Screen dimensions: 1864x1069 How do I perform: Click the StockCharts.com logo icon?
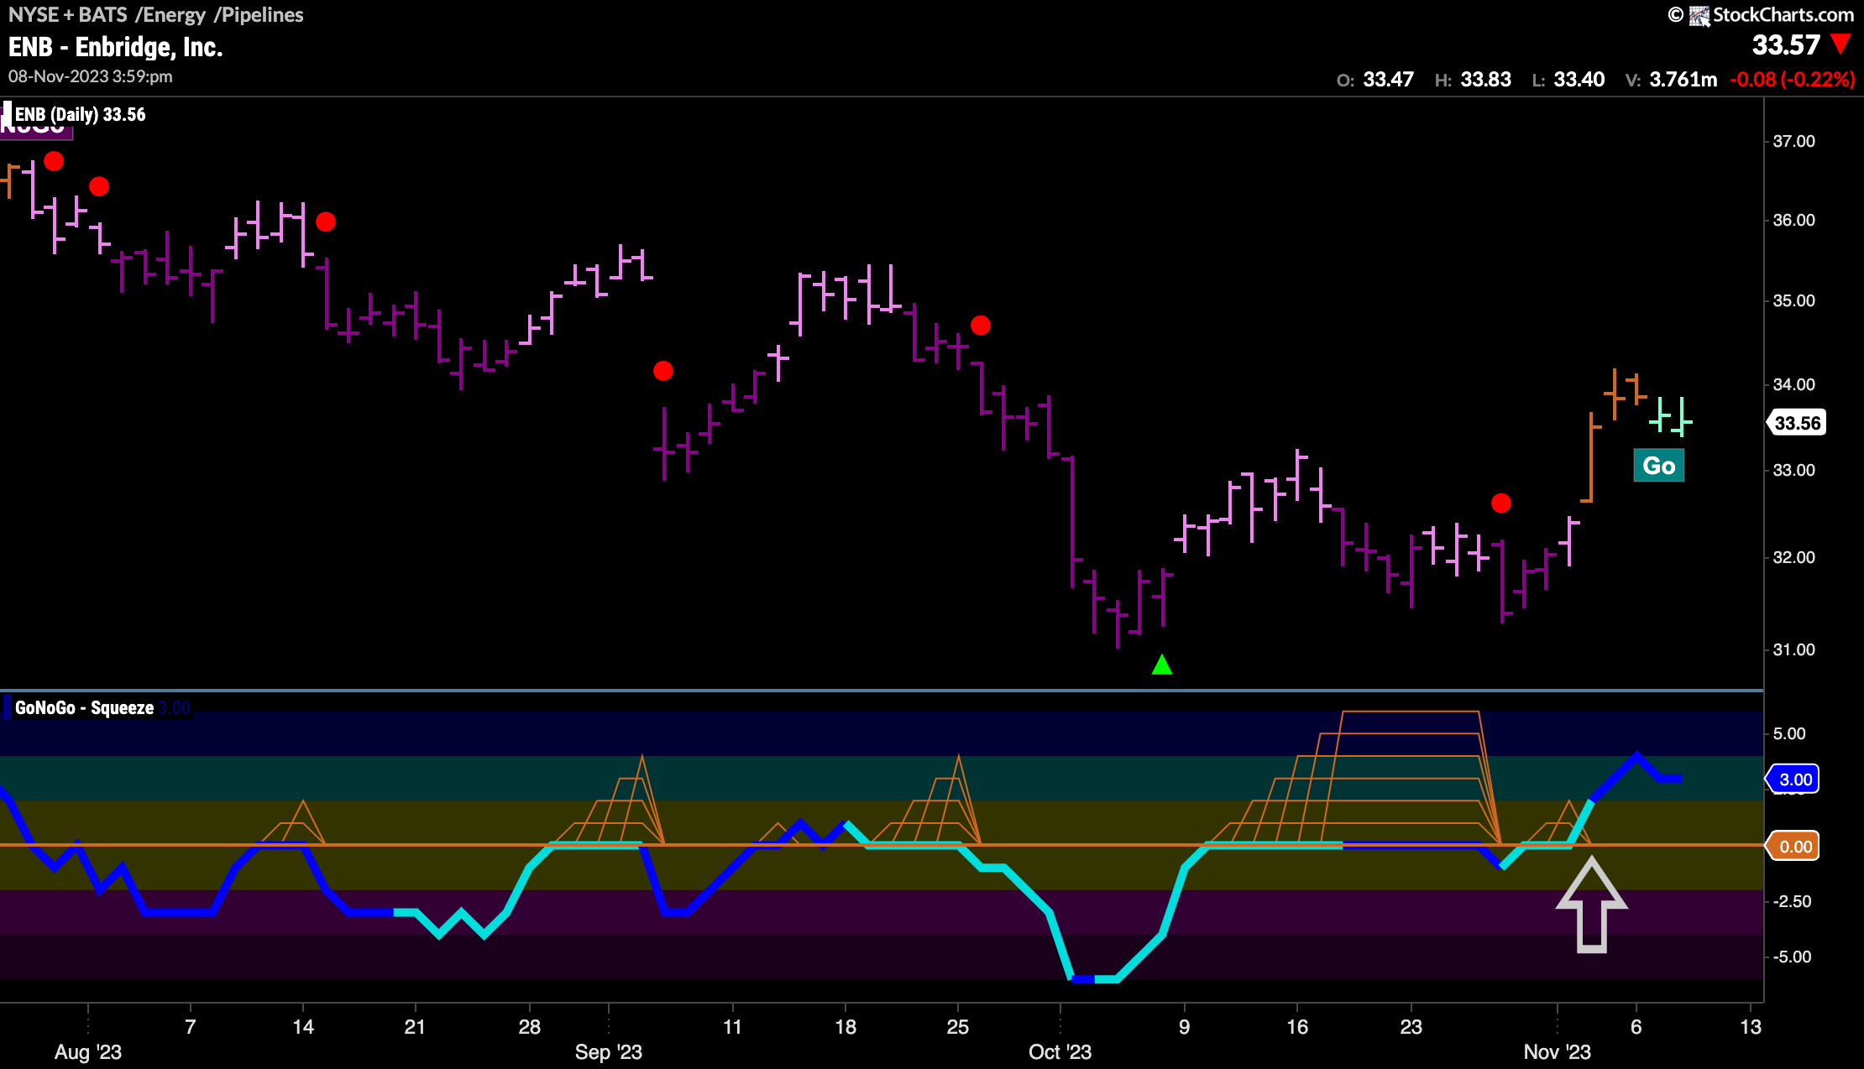pyautogui.click(x=1699, y=15)
